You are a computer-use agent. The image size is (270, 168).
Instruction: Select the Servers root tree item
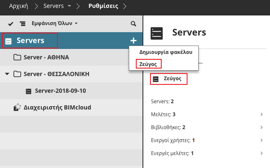pyautogui.click(x=31, y=41)
